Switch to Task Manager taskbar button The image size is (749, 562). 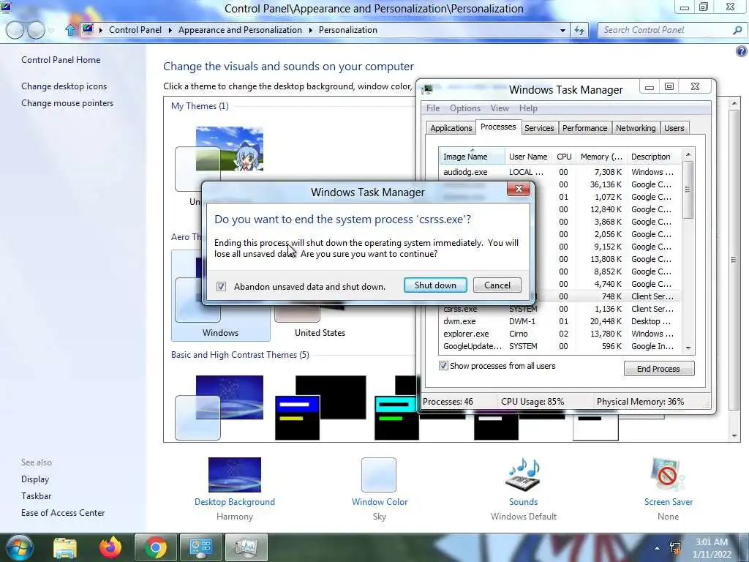pos(246,547)
